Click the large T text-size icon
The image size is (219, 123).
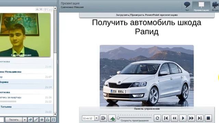tap(46, 10)
